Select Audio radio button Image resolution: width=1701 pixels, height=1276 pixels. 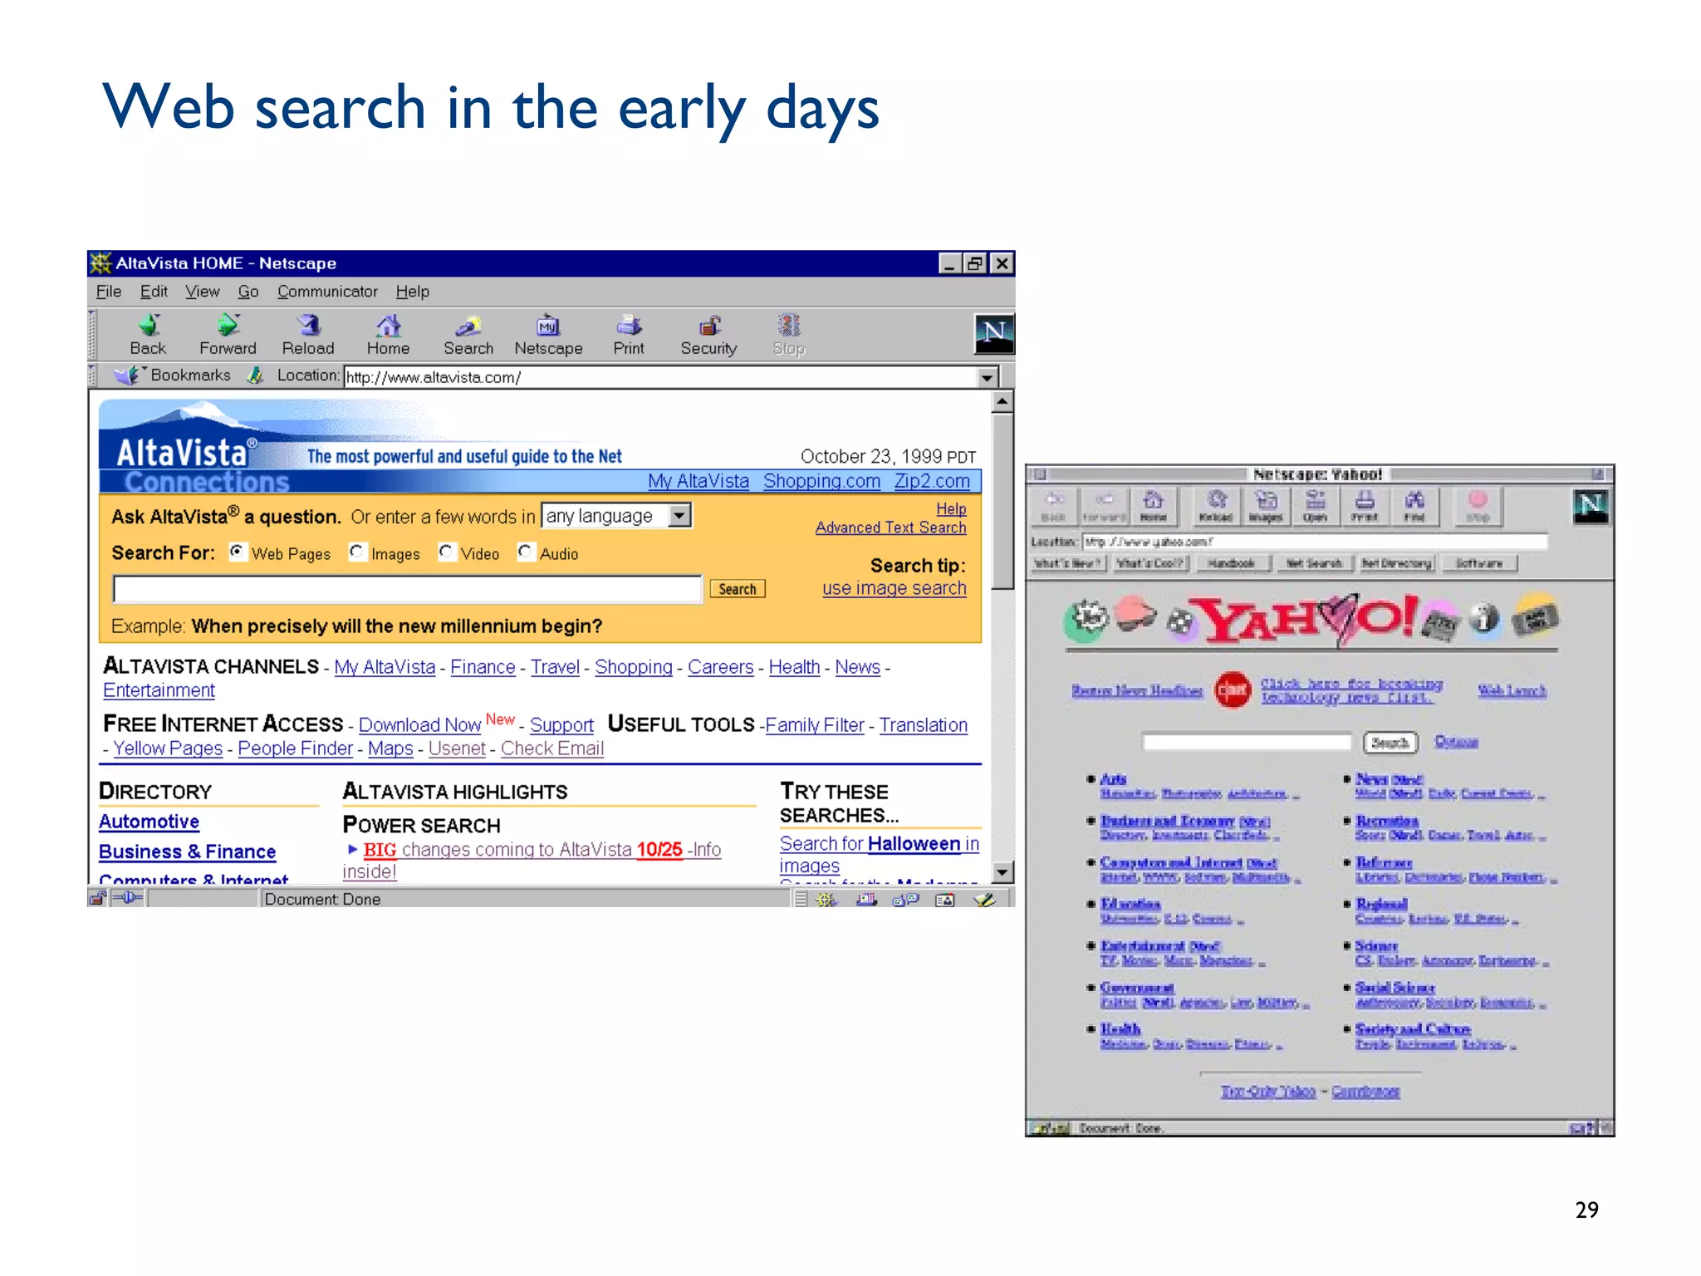pos(526,552)
